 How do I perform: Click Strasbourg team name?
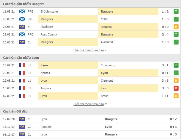click(108, 65)
